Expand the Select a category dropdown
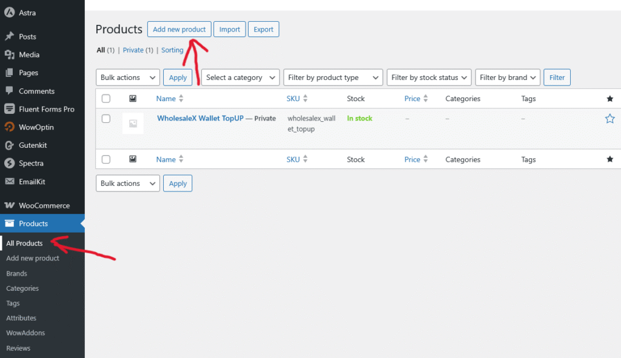 click(240, 78)
